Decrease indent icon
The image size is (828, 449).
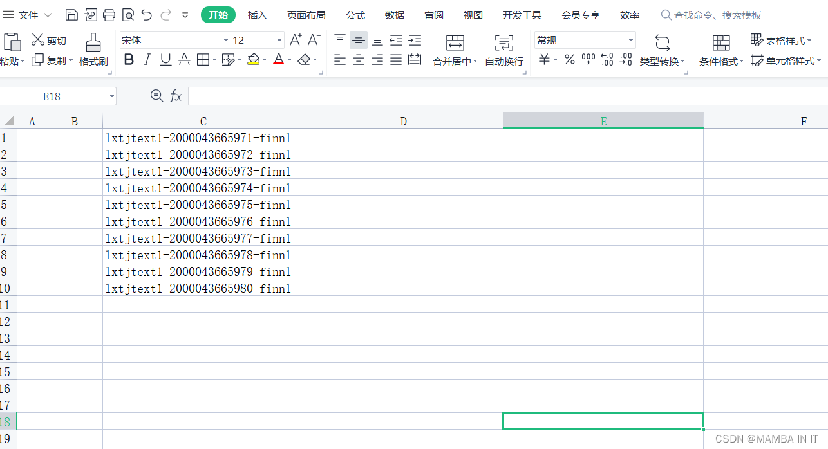(x=396, y=40)
